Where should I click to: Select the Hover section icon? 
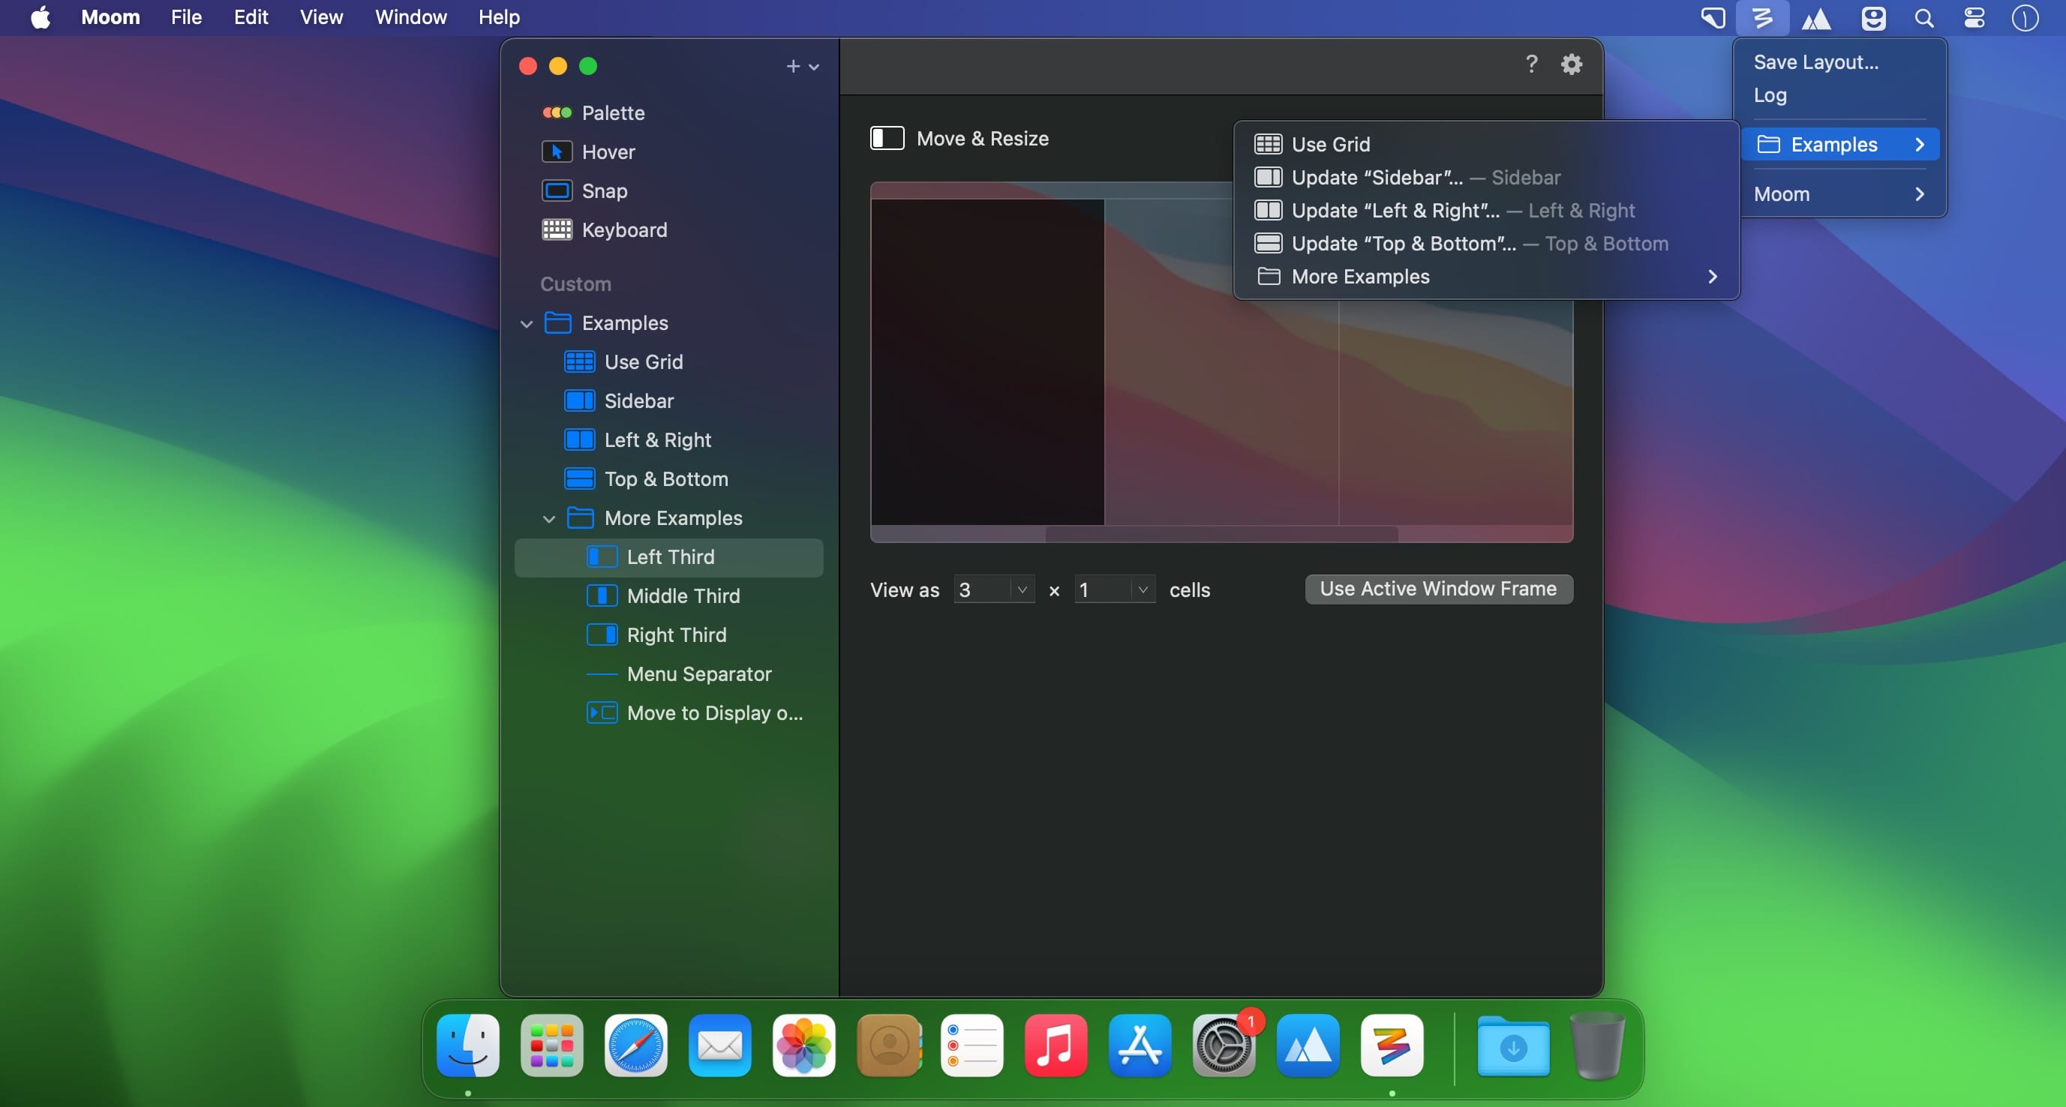click(x=557, y=151)
